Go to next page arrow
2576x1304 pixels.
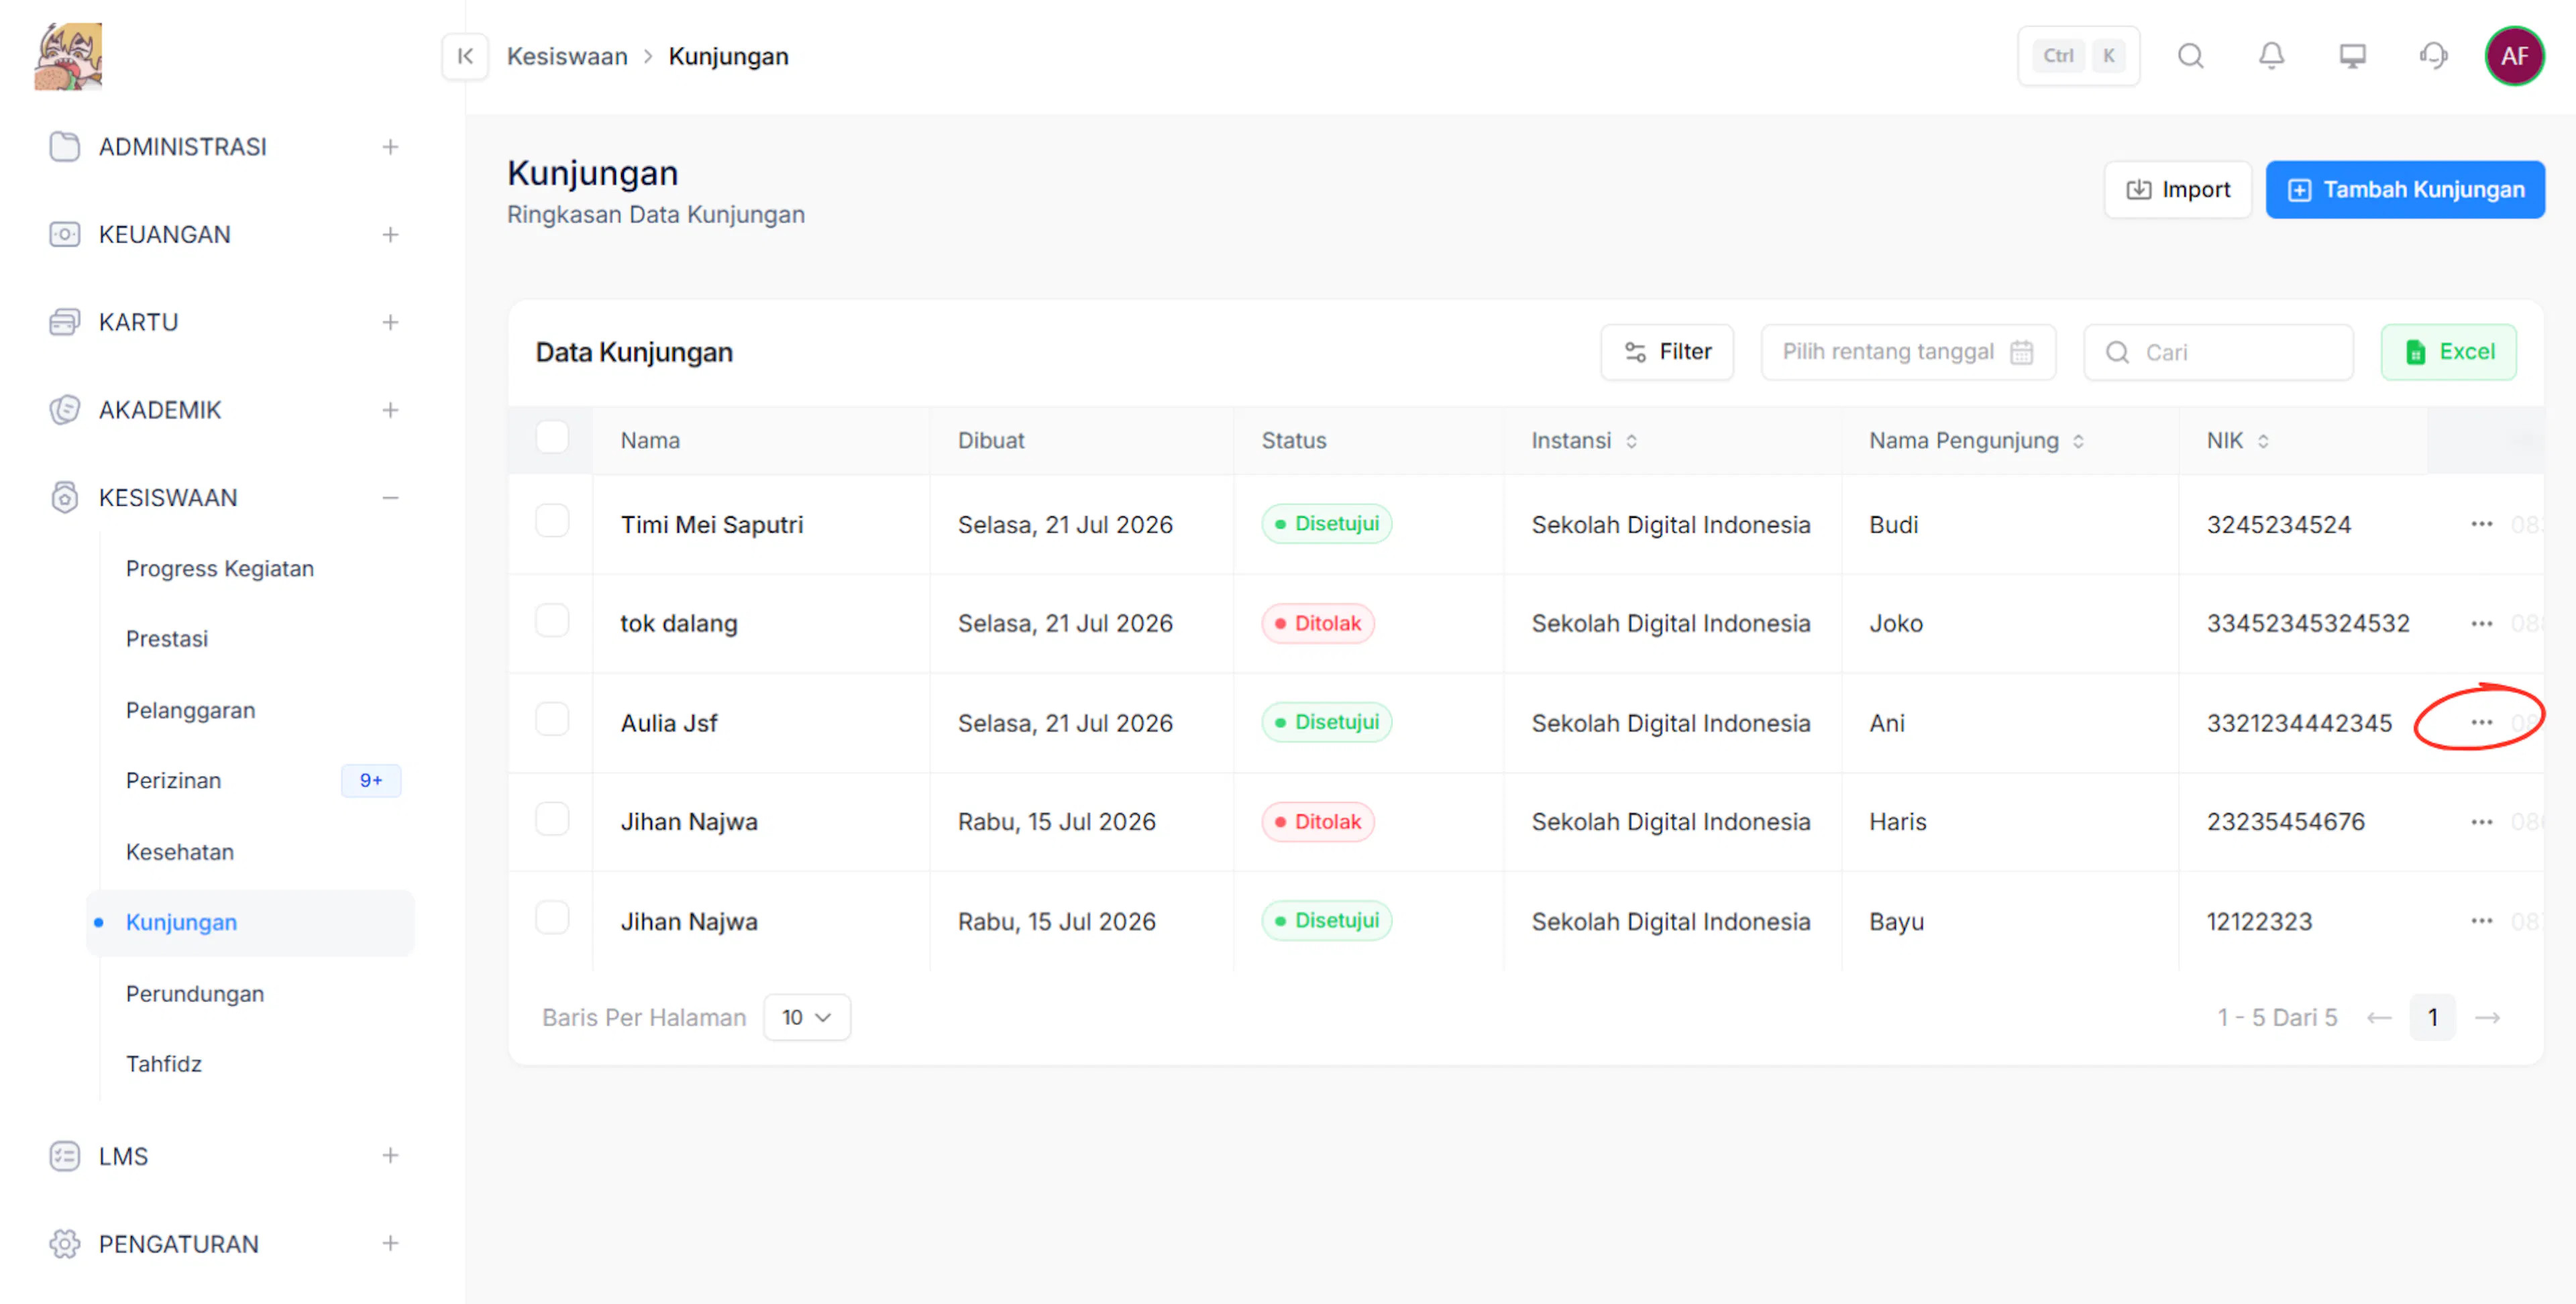[x=2487, y=1018]
